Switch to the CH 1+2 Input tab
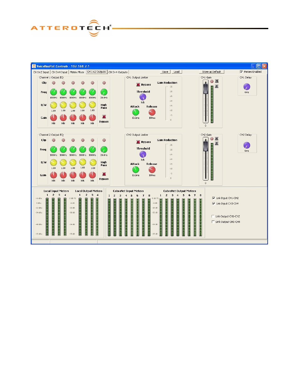Viewport: 299px width, 387px height. point(41,72)
